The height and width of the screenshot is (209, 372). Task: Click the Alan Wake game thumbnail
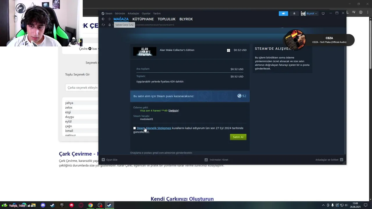(x=145, y=51)
